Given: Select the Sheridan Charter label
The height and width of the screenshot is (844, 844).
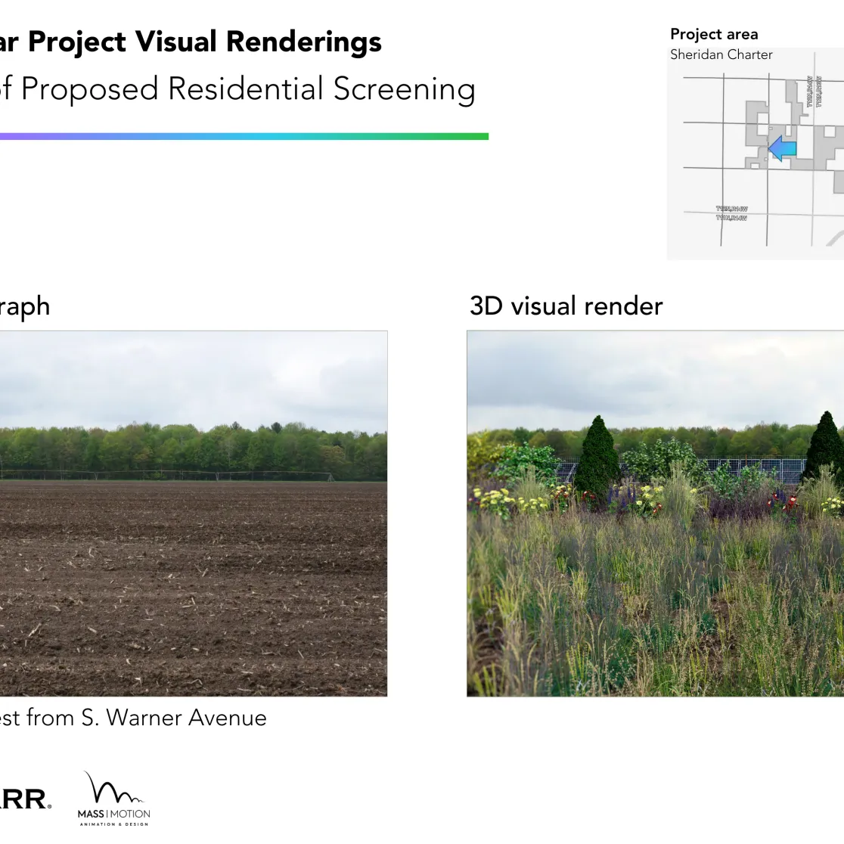Looking at the screenshot, I should [x=721, y=54].
